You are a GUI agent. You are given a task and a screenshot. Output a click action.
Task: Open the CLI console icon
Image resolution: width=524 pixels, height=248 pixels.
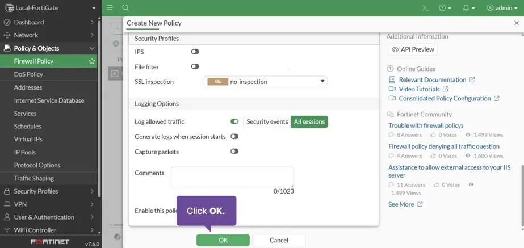click(426, 8)
